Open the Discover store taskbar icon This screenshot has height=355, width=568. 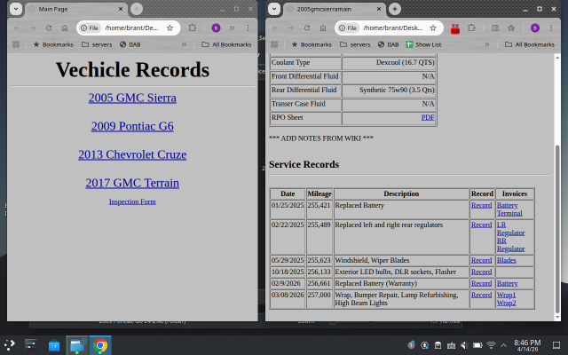[x=54, y=345]
